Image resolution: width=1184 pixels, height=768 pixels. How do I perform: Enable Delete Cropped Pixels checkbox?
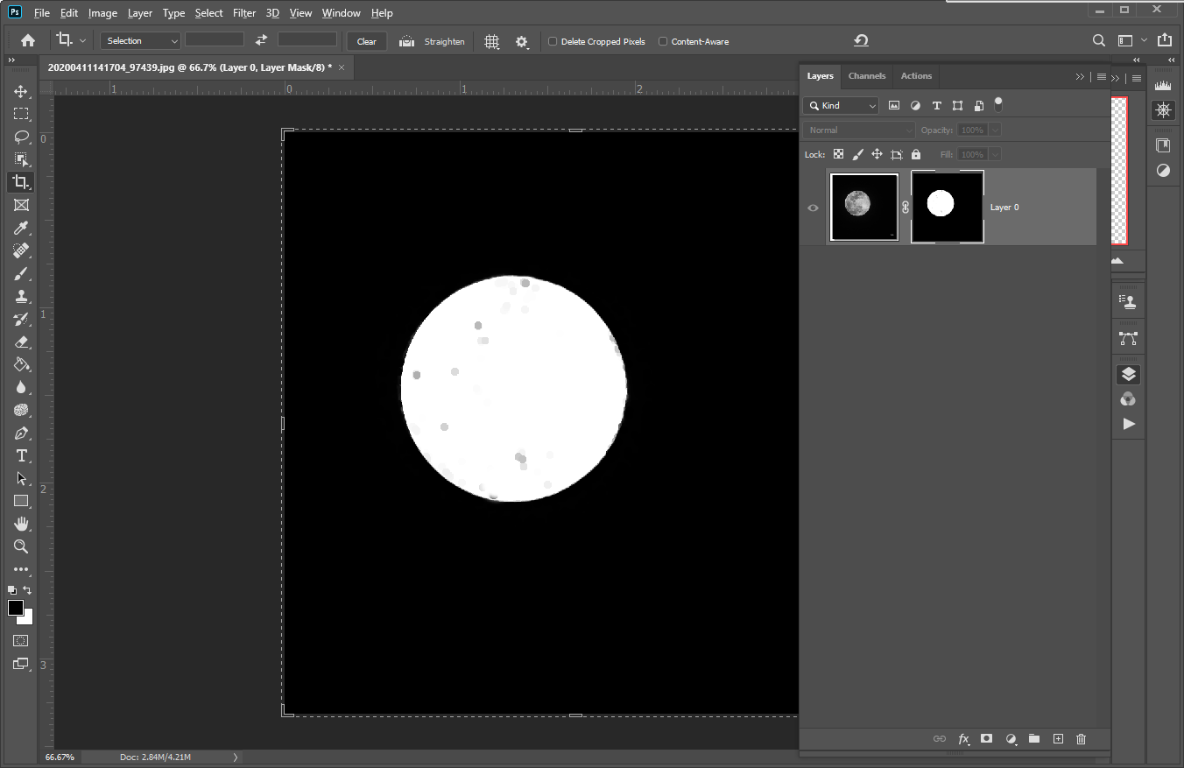click(553, 41)
